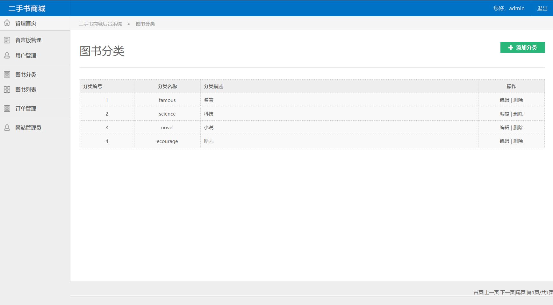Click 尾页 pagination link
The height and width of the screenshot is (305, 553).
(x=521, y=292)
